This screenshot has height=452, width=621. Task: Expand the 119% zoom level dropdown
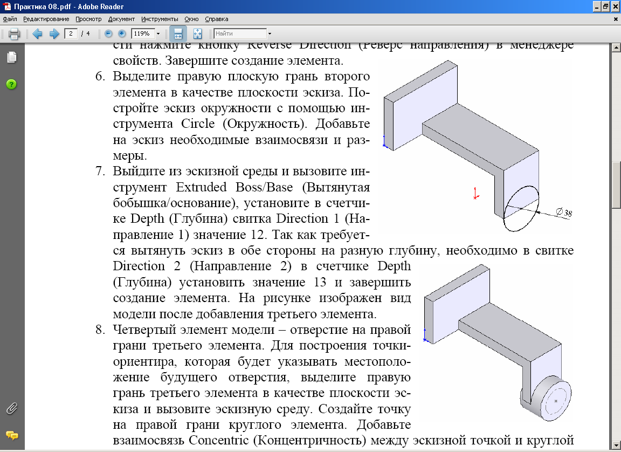pos(158,34)
